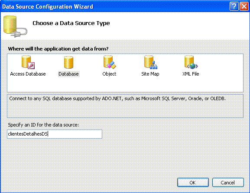Screen dimensions: 250x193
Task: Click the highlighted Database label
Action: click(x=68, y=74)
